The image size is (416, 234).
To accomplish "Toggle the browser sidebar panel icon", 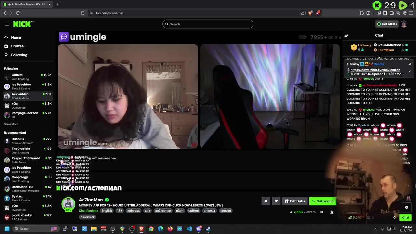I will point(385,13).
